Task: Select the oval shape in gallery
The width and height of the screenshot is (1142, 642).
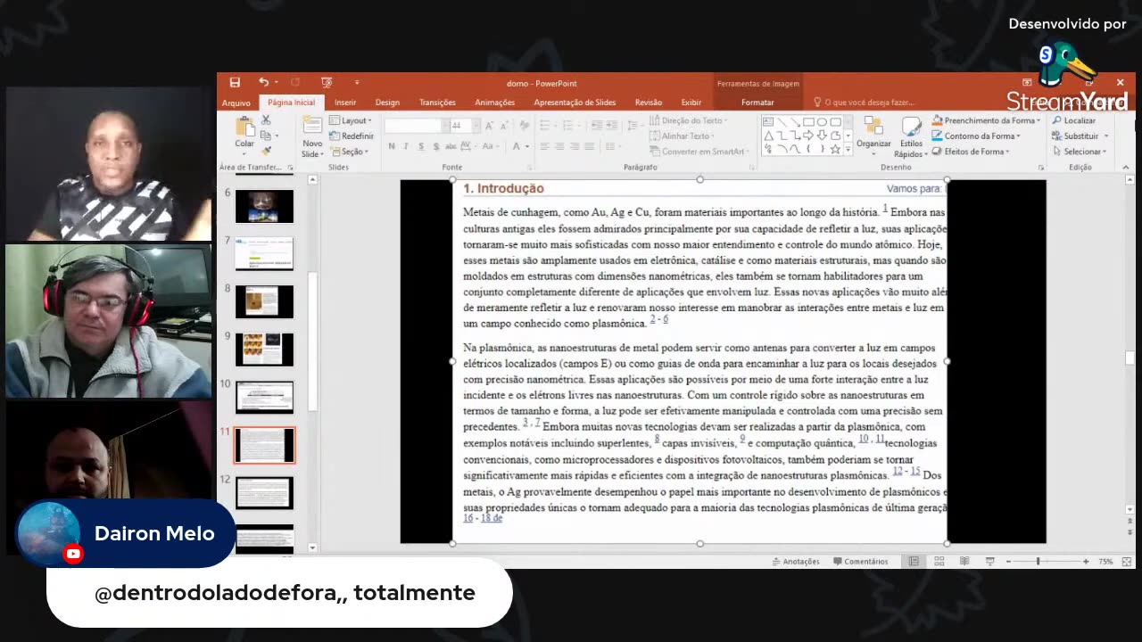Action: click(x=822, y=122)
